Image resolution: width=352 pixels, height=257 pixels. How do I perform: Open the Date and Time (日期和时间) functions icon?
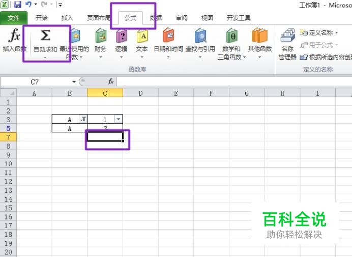tap(168, 35)
